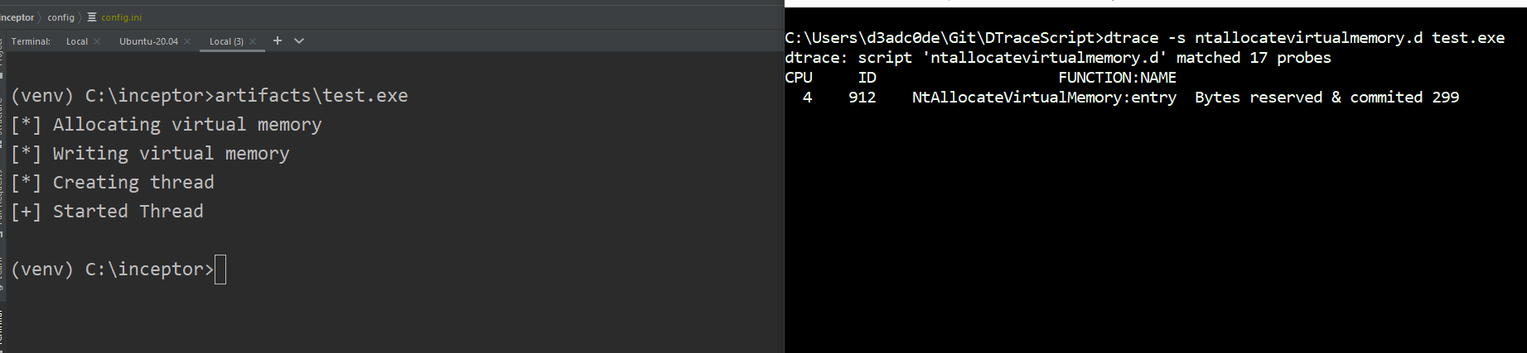This screenshot has width=1527, height=353.
Task: Click the Terminal tool window label
Action: (x=31, y=41)
